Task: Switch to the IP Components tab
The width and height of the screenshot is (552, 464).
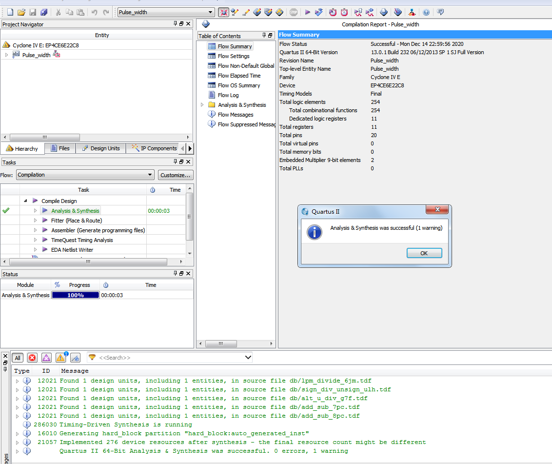Action: [x=154, y=148]
